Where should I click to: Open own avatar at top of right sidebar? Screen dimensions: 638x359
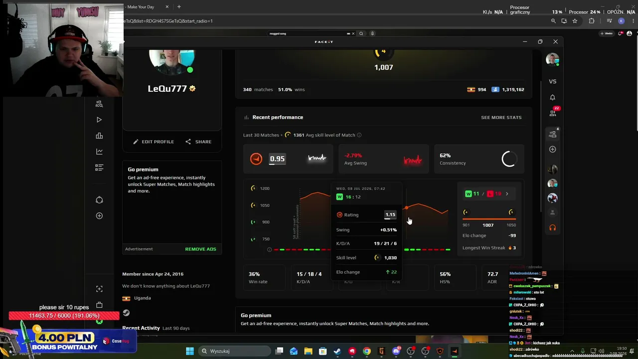coord(552,59)
